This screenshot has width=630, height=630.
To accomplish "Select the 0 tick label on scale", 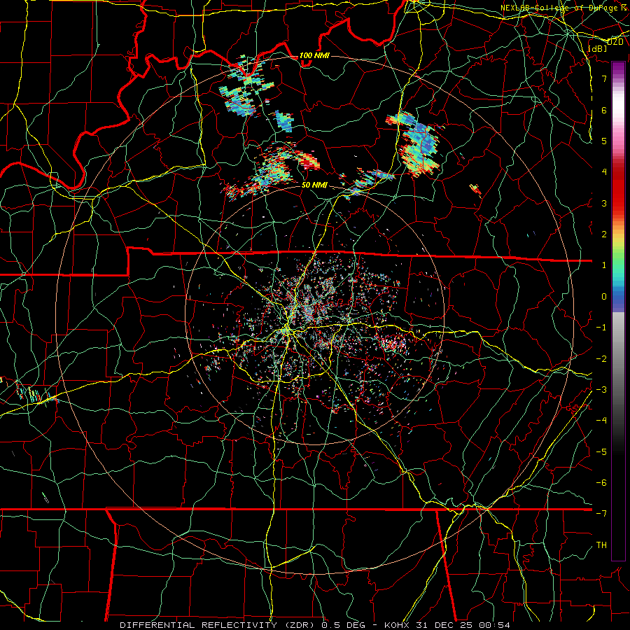I will pyautogui.click(x=604, y=297).
